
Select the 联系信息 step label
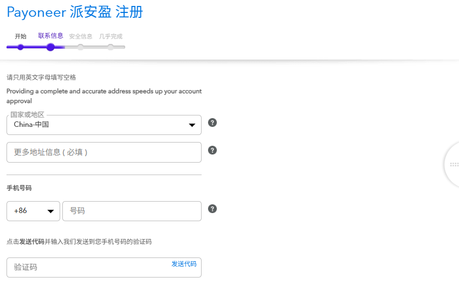(x=50, y=36)
